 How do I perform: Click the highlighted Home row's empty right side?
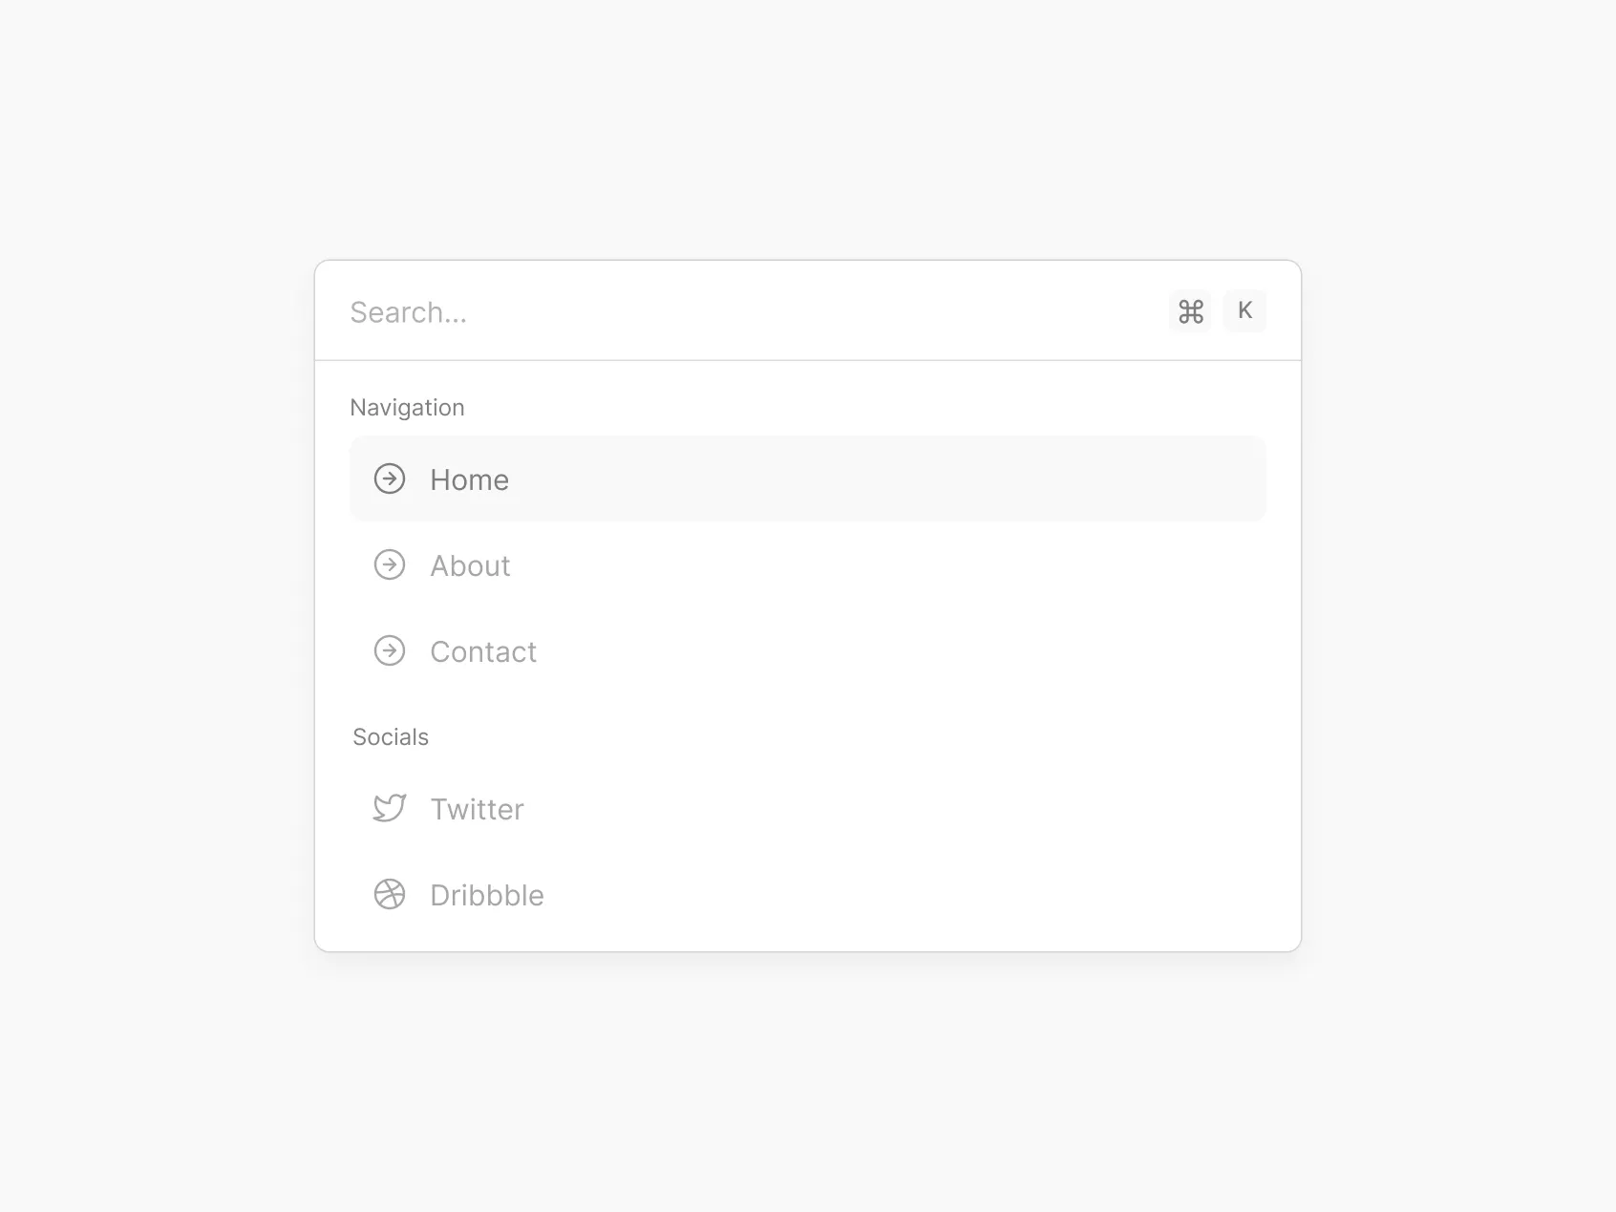tap(955, 478)
